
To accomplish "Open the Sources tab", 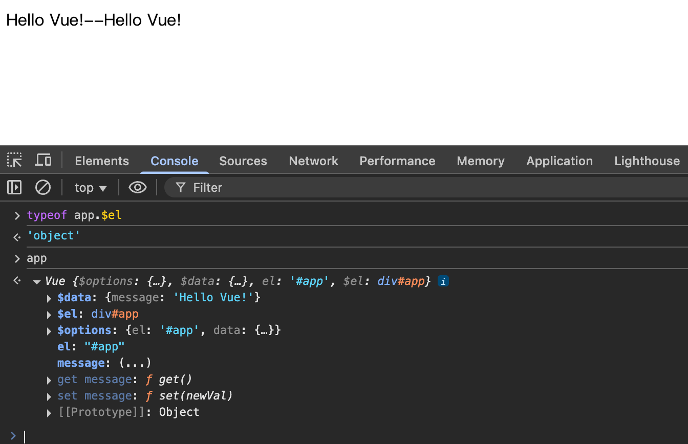I will [x=243, y=161].
